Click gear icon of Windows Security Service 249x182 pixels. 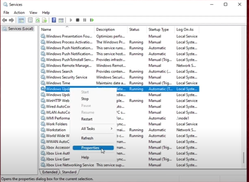coord(43,77)
